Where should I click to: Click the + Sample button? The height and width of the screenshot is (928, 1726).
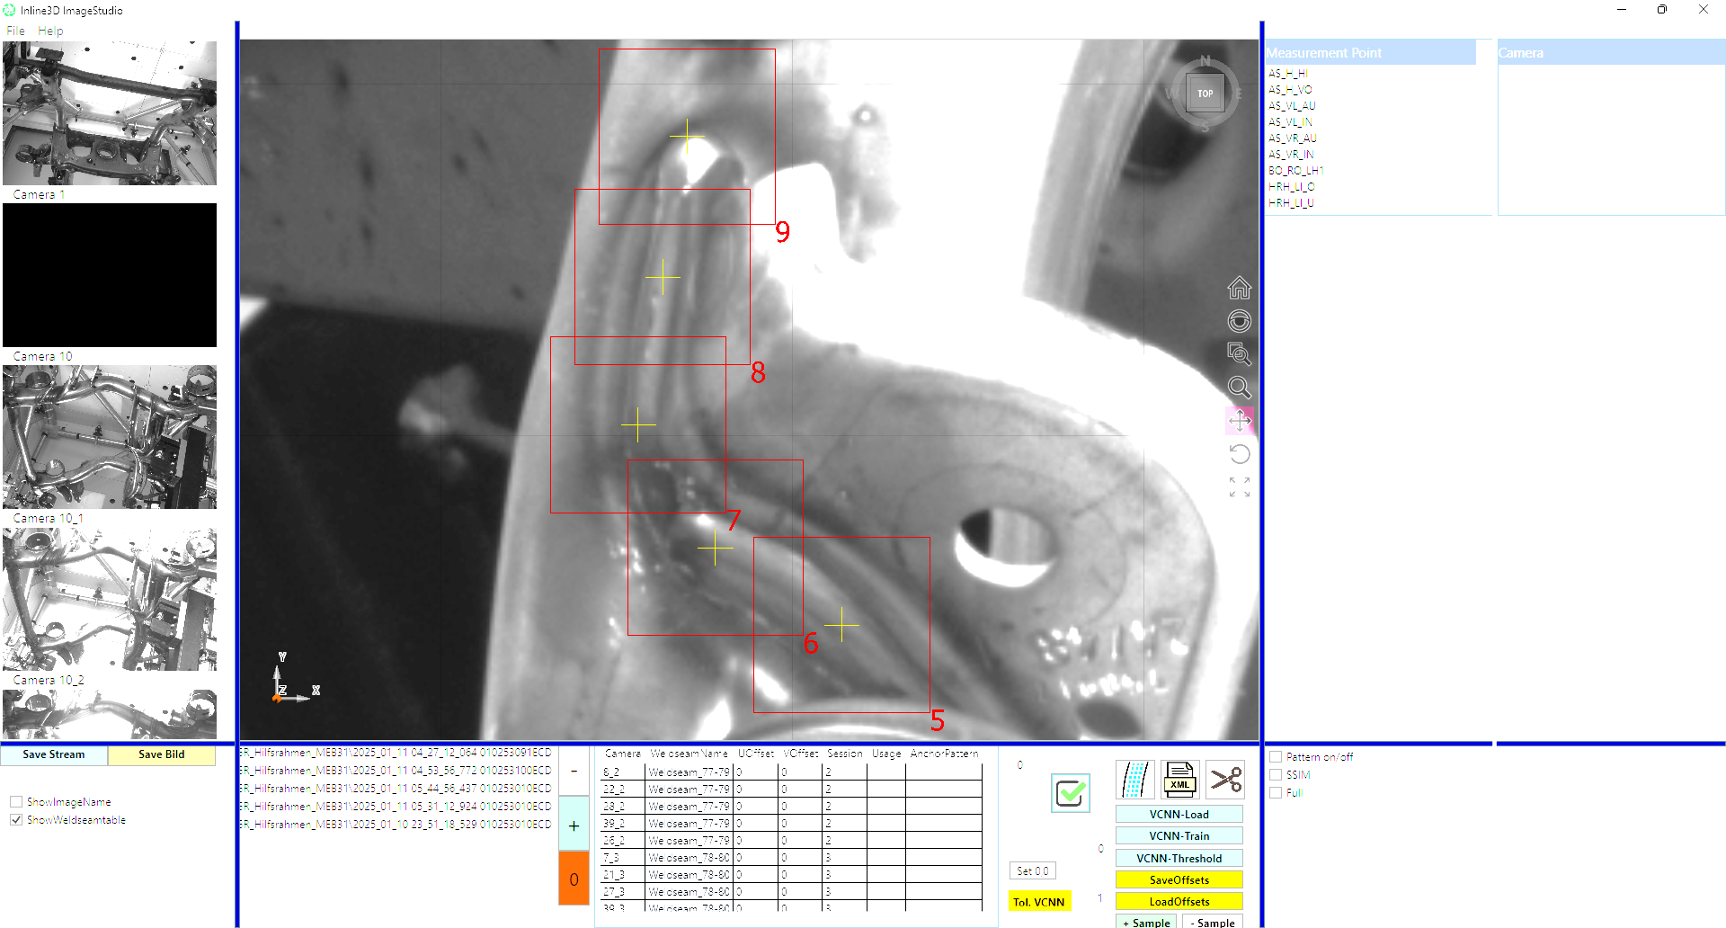[x=1146, y=922]
